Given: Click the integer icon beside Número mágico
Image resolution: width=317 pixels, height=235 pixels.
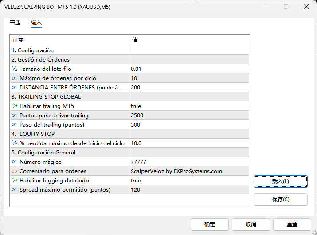Looking at the screenshot, I should click(14, 162).
